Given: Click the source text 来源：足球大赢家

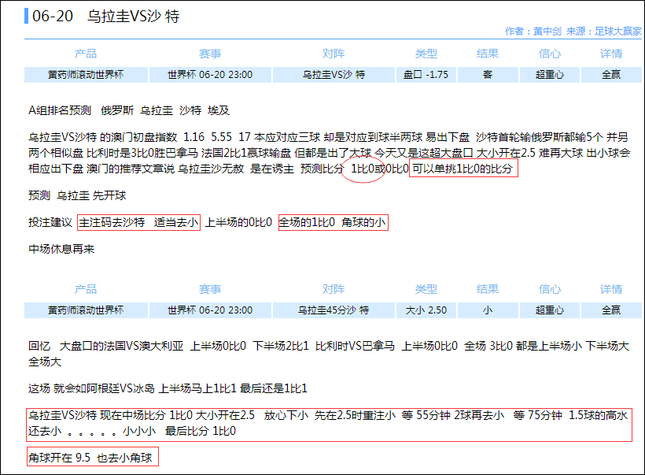Looking at the screenshot, I should 604,32.
